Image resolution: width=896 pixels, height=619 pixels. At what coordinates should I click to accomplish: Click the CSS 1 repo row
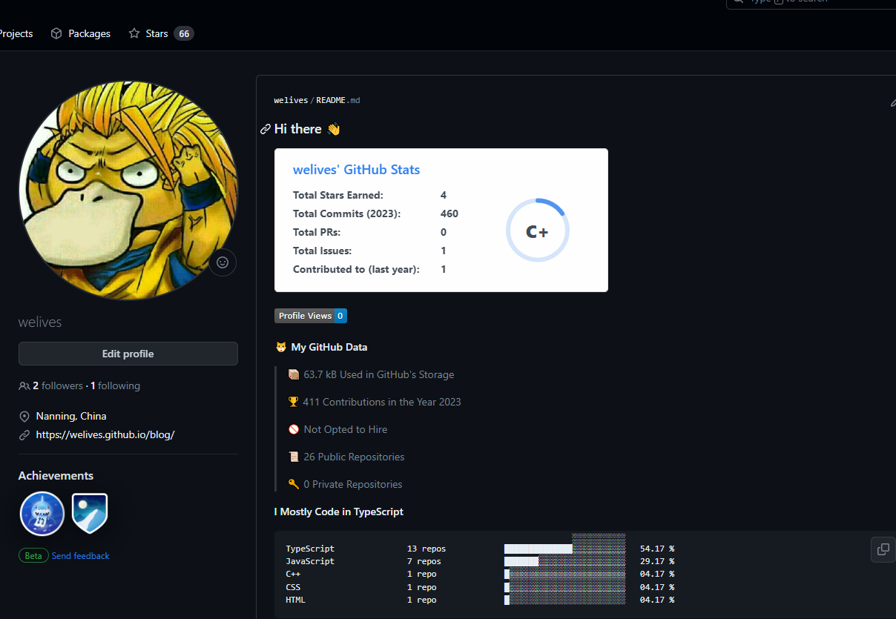(480, 587)
